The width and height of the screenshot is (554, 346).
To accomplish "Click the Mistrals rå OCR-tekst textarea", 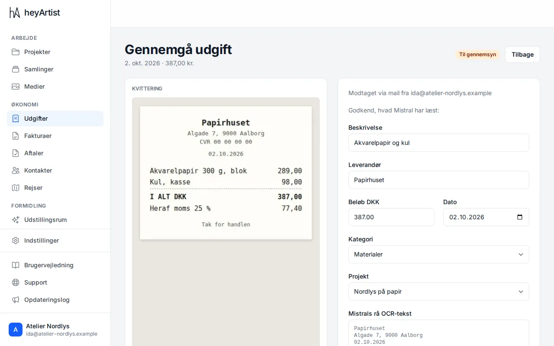I will tap(439, 333).
